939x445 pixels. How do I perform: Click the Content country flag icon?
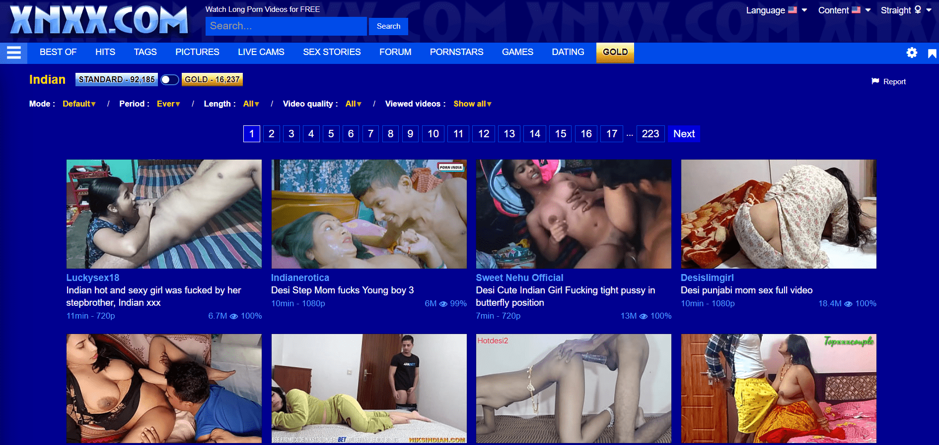point(856,10)
